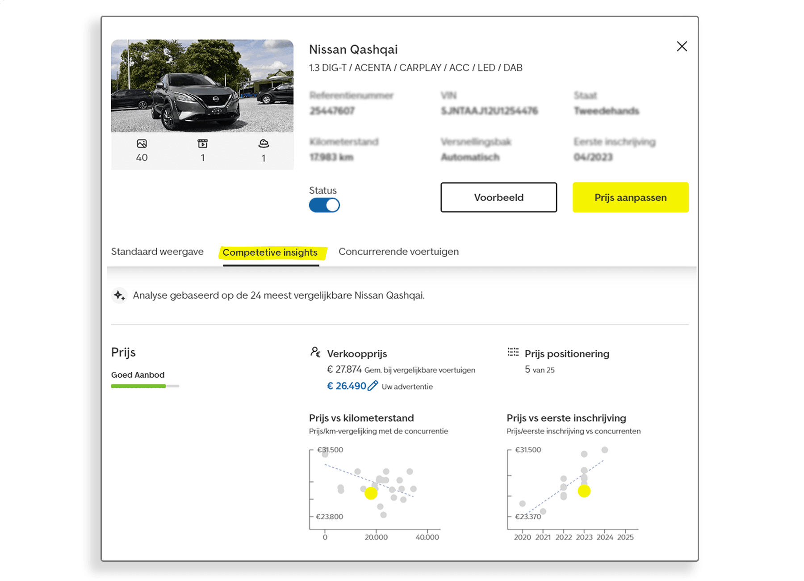Image resolution: width=804 pixels, height=581 pixels.
Task: Open the 360 view count icon
Action: click(264, 144)
